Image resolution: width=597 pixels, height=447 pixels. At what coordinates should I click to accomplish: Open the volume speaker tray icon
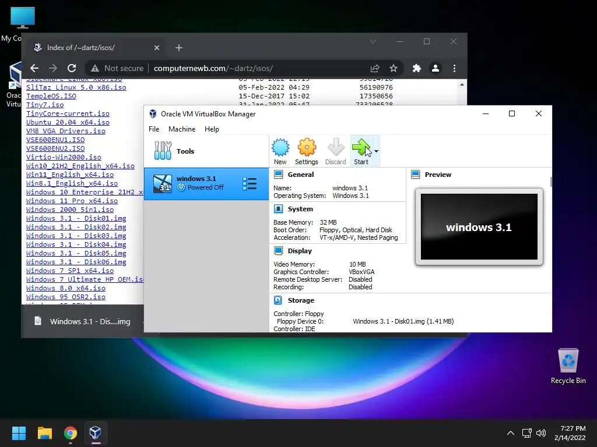click(x=540, y=433)
